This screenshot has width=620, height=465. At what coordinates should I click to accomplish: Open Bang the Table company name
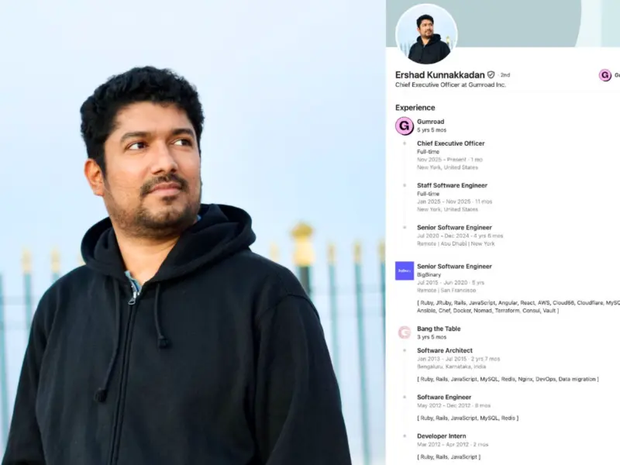[439, 329]
